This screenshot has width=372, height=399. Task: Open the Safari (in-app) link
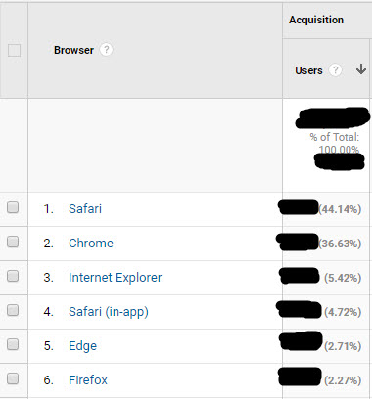(109, 312)
